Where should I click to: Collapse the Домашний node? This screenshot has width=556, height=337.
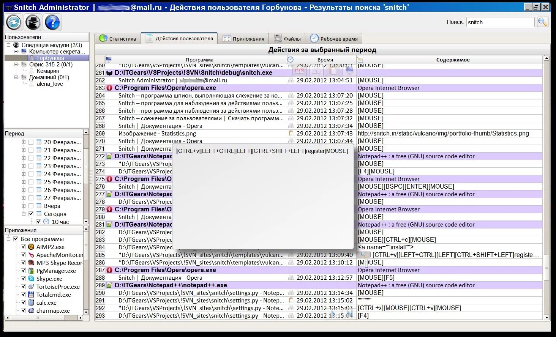click(16, 77)
